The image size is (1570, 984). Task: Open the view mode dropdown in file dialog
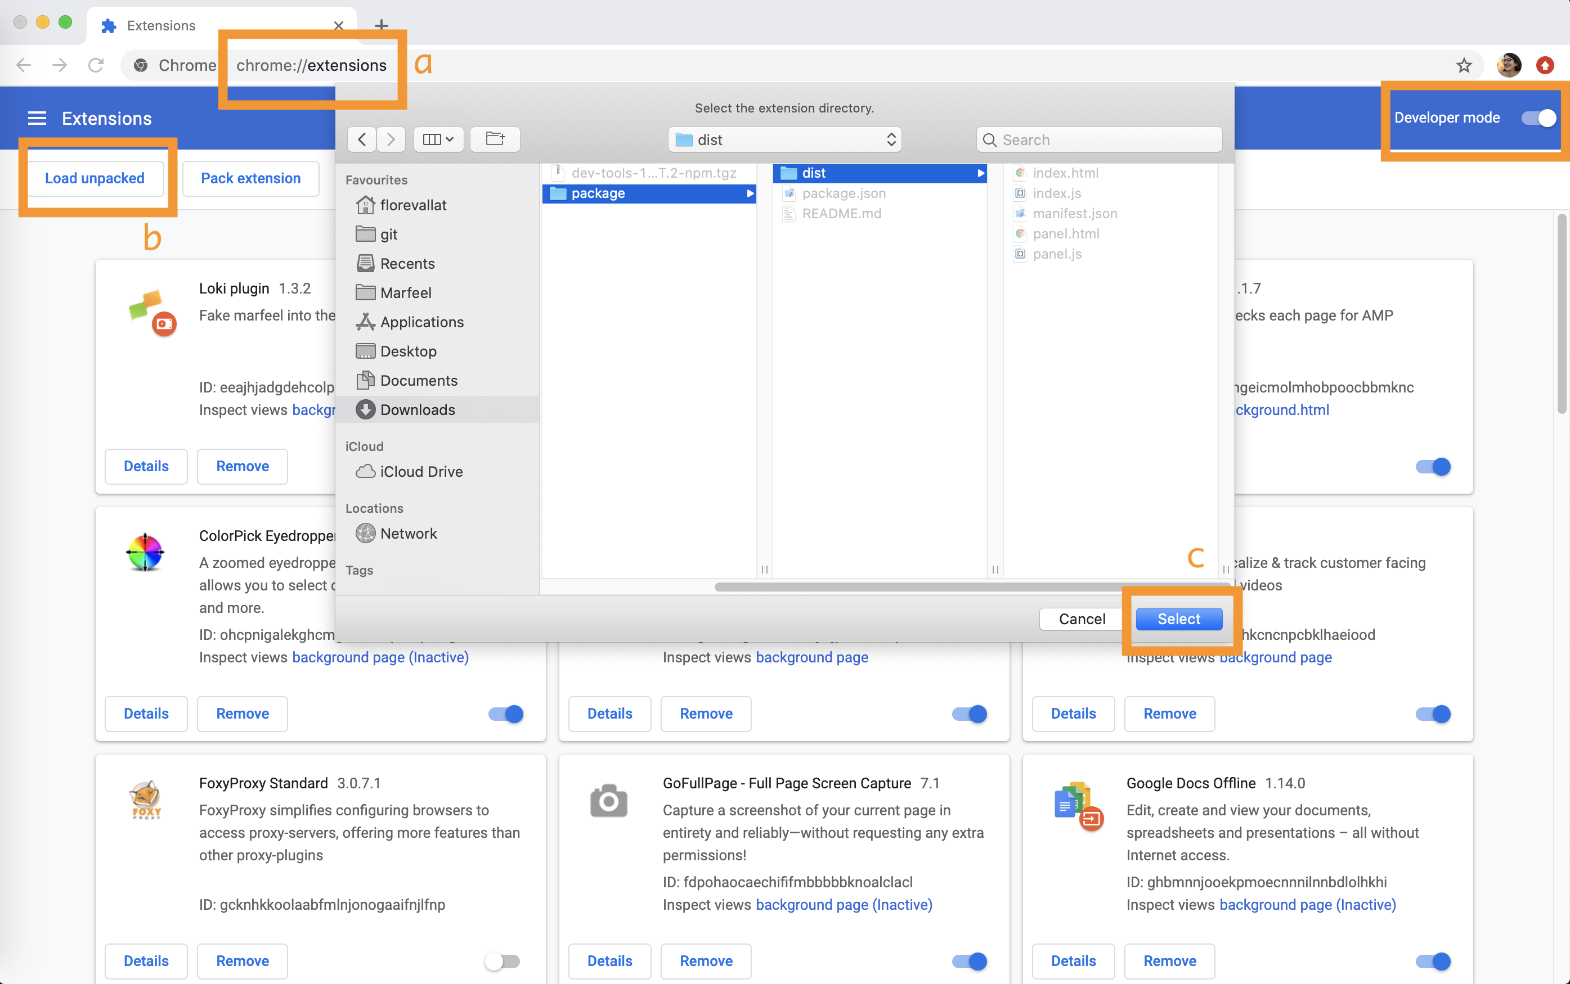point(439,139)
